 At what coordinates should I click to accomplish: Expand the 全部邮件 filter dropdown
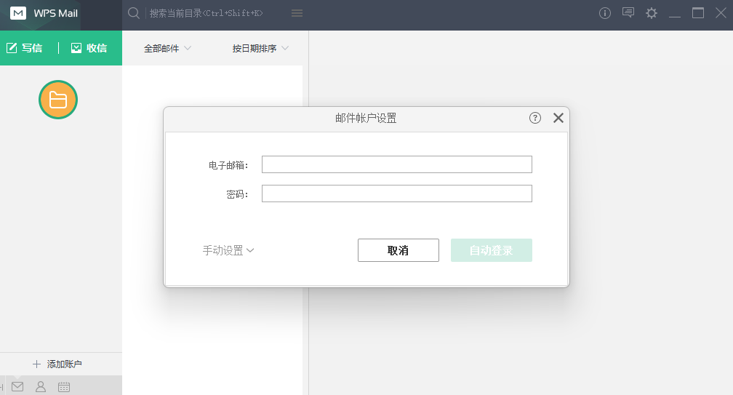pos(167,49)
